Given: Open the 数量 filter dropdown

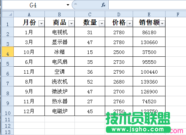Looking at the screenshot, I should coord(102,24).
